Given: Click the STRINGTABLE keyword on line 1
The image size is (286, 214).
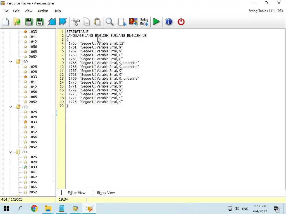Looking at the screenshot, I should (x=77, y=32).
